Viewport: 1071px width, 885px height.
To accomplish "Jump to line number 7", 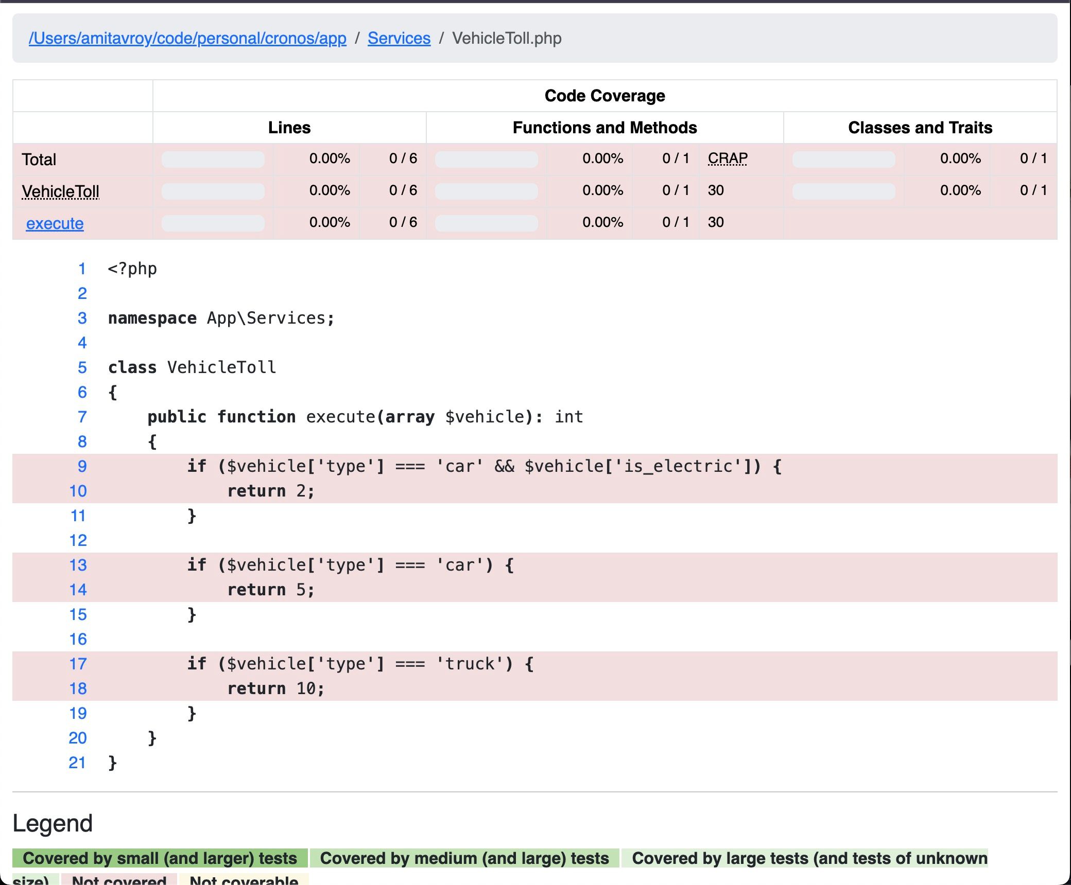I will point(82,417).
